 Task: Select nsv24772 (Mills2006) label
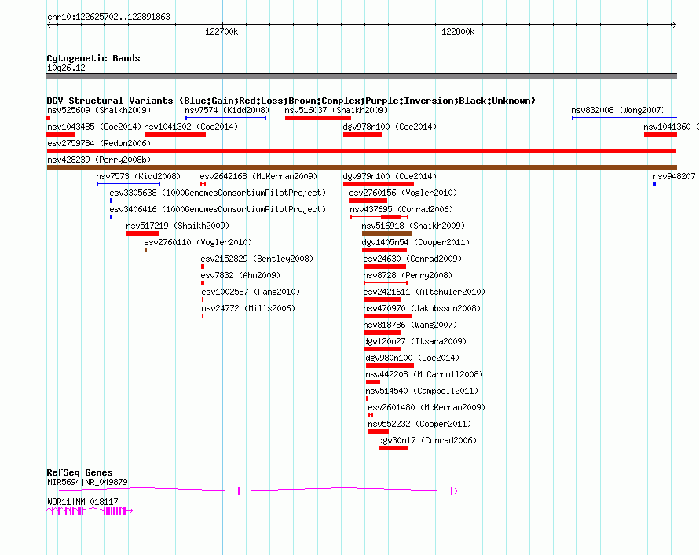(248, 308)
